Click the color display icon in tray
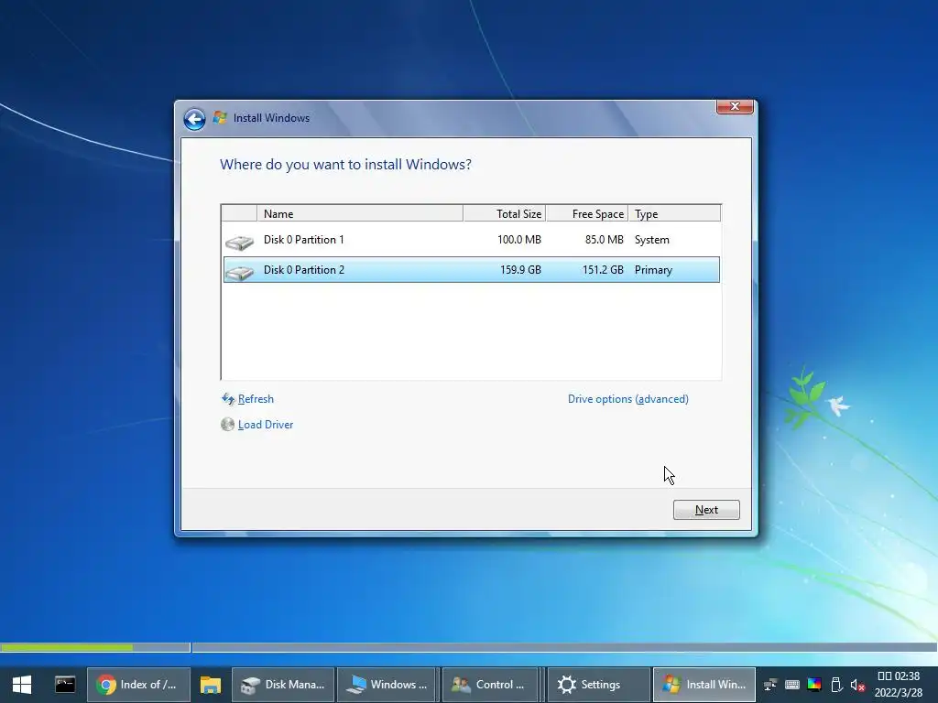The image size is (938, 703). tap(814, 685)
